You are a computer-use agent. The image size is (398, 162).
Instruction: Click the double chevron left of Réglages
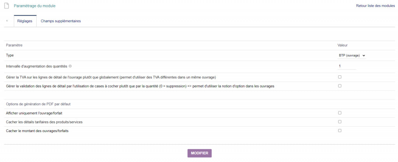[7, 21]
